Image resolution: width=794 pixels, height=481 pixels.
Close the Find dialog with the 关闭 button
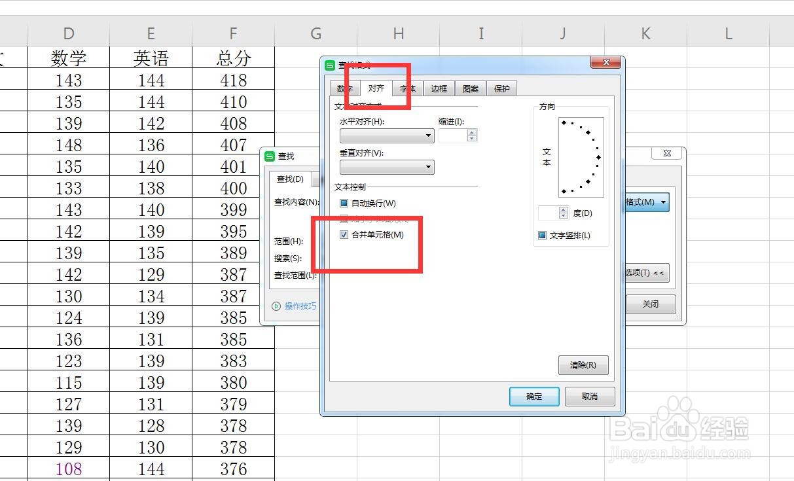(650, 304)
